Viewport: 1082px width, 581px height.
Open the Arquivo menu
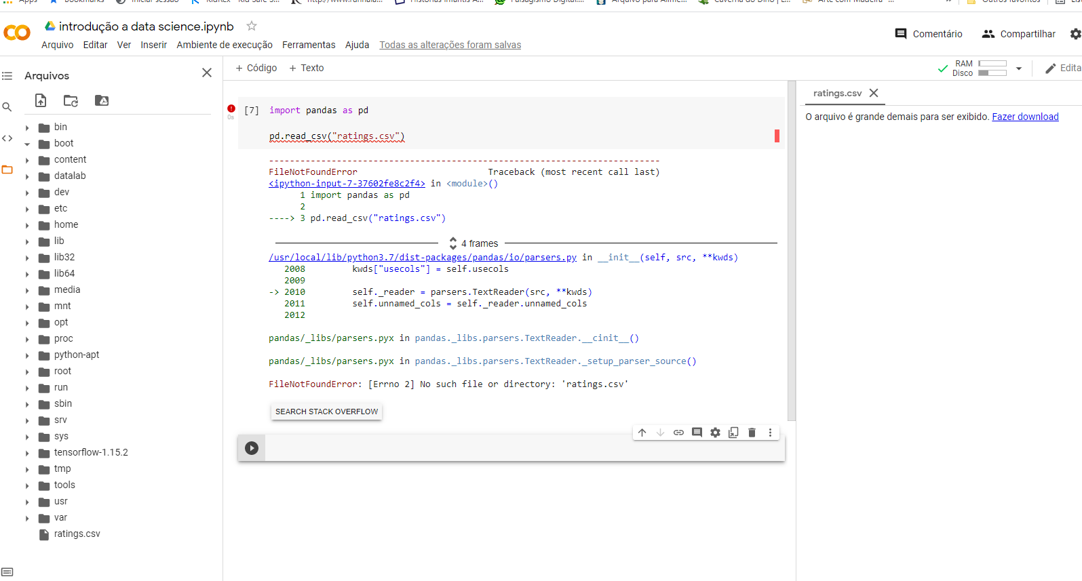[x=58, y=45]
